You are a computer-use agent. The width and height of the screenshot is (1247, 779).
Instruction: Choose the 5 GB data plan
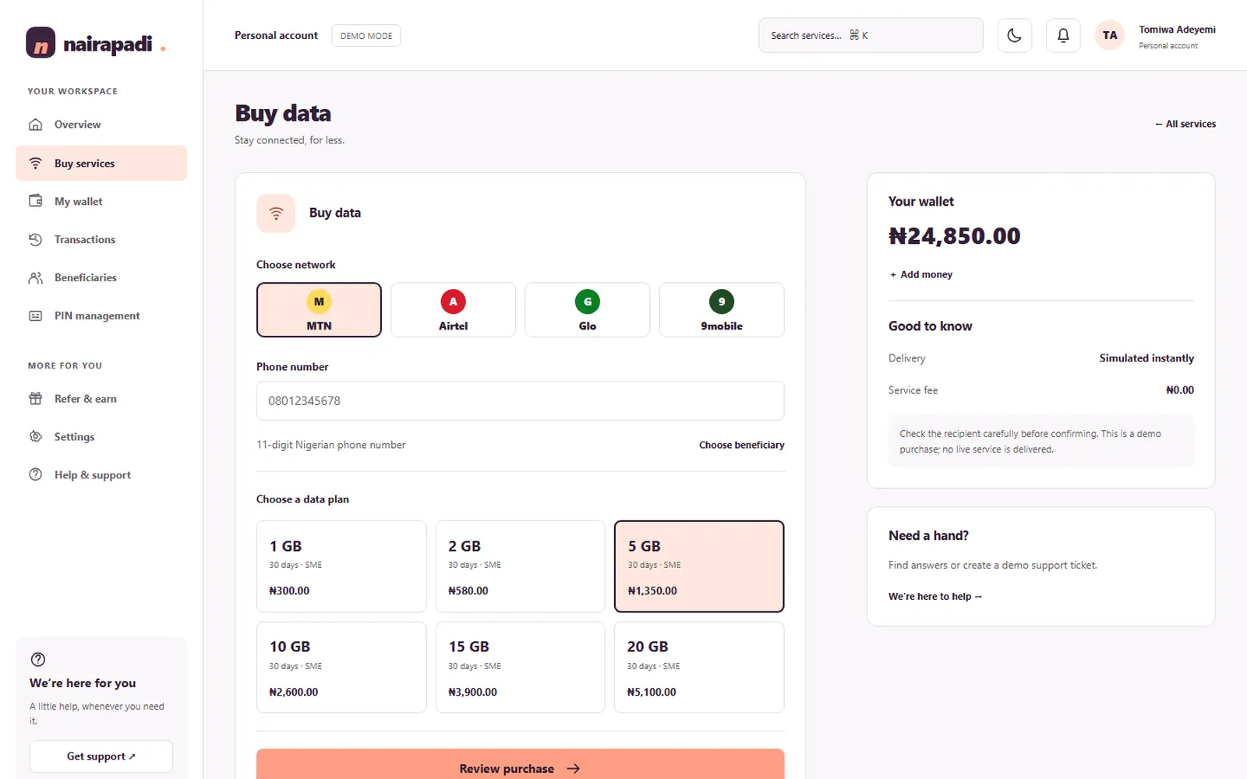point(699,566)
